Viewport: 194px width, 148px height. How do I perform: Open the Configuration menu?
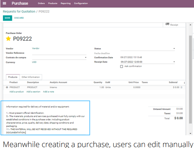click(81, 3)
